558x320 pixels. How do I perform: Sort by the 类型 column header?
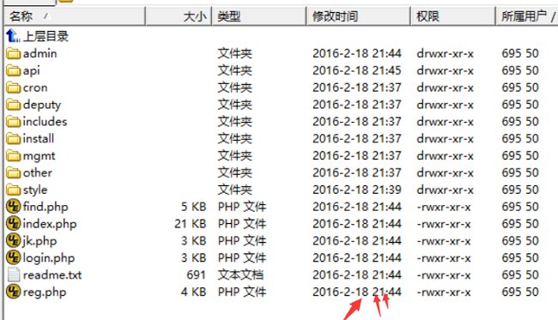pyautogui.click(x=259, y=16)
